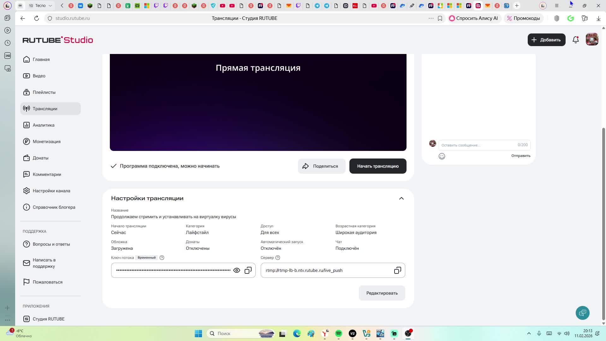Collapse Настройки трансляции section
The height and width of the screenshot is (341, 606).
[x=401, y=199]
